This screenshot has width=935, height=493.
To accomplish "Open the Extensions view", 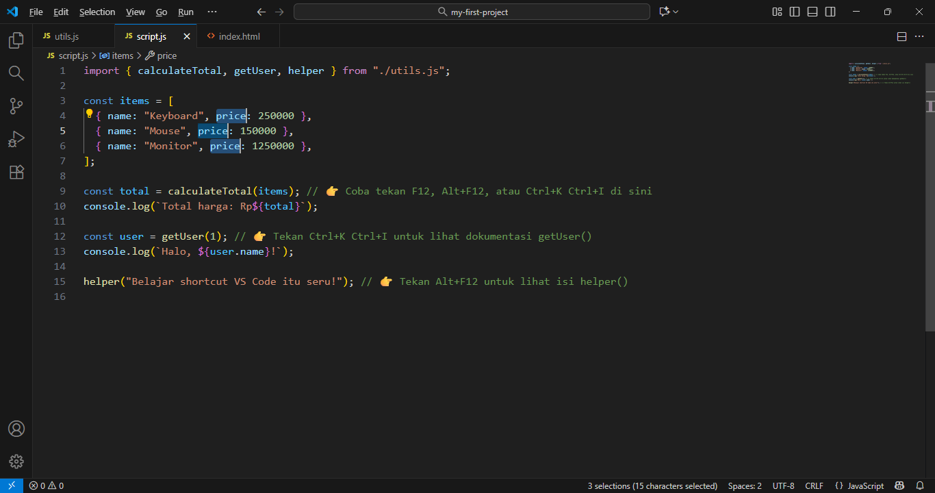I will [x=16, y=172].
